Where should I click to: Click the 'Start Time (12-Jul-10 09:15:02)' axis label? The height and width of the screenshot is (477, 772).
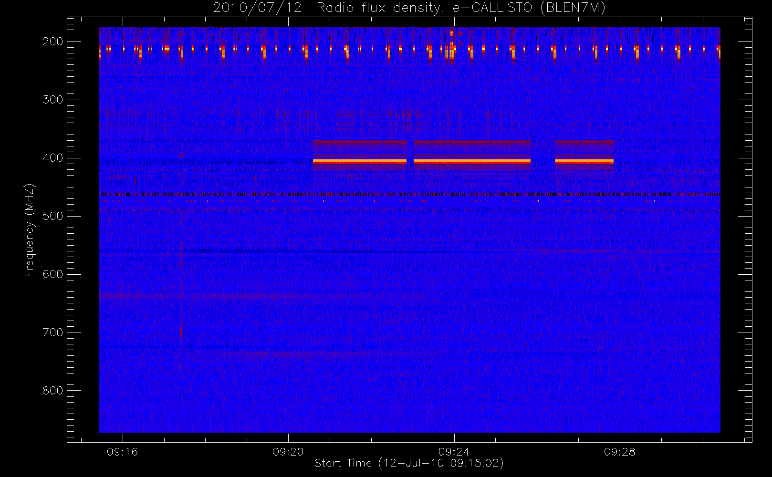tap(409, 463)
